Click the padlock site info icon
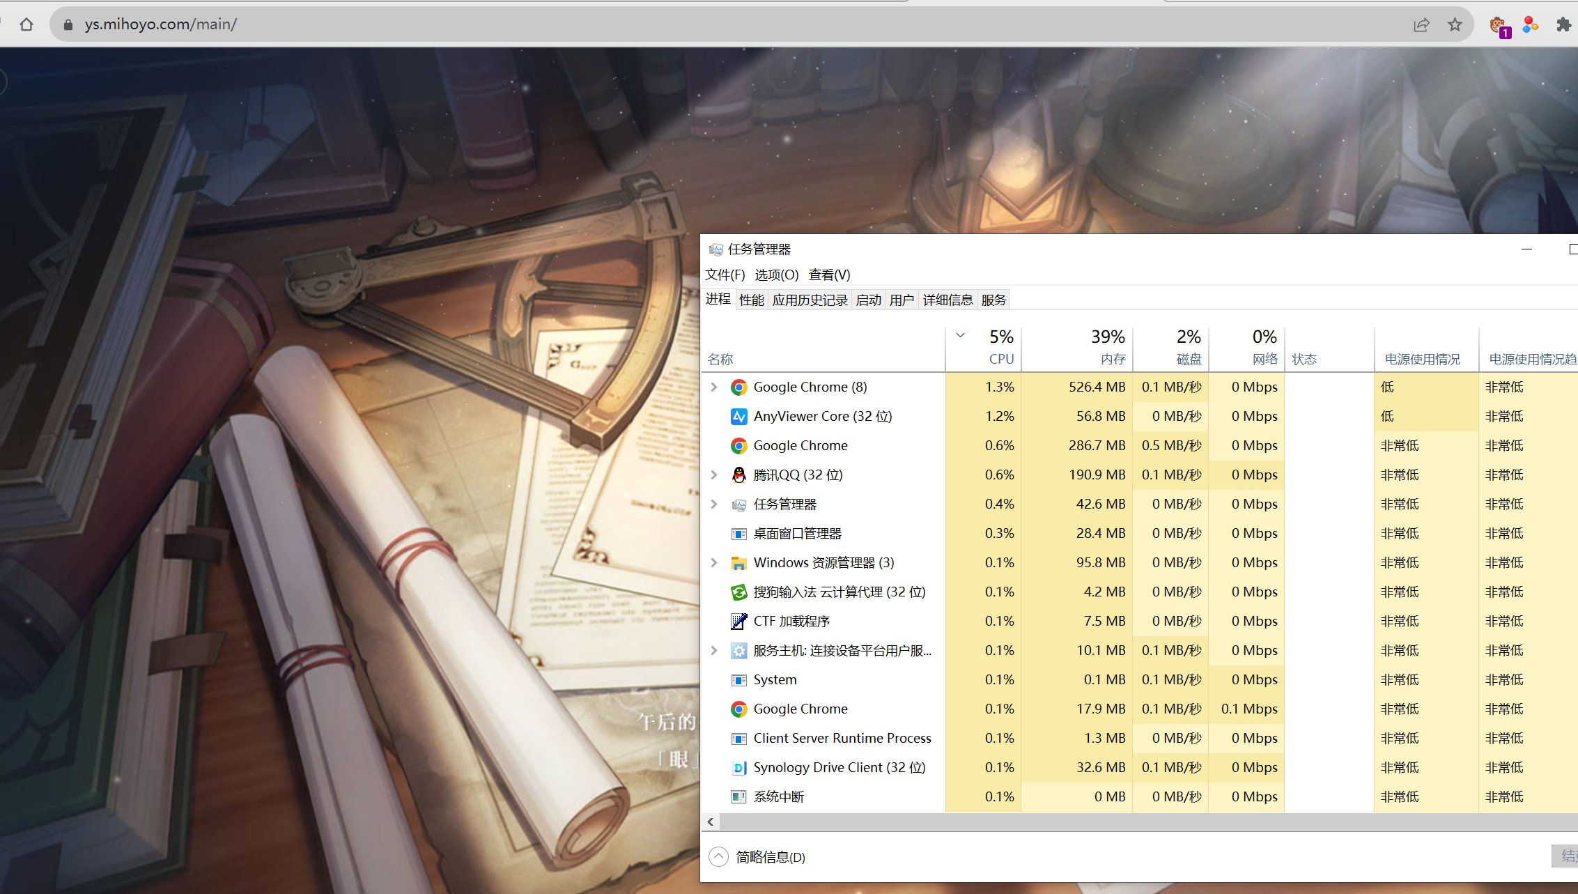The height and width of the screenshot is (894, 1578). coord(68,24)
